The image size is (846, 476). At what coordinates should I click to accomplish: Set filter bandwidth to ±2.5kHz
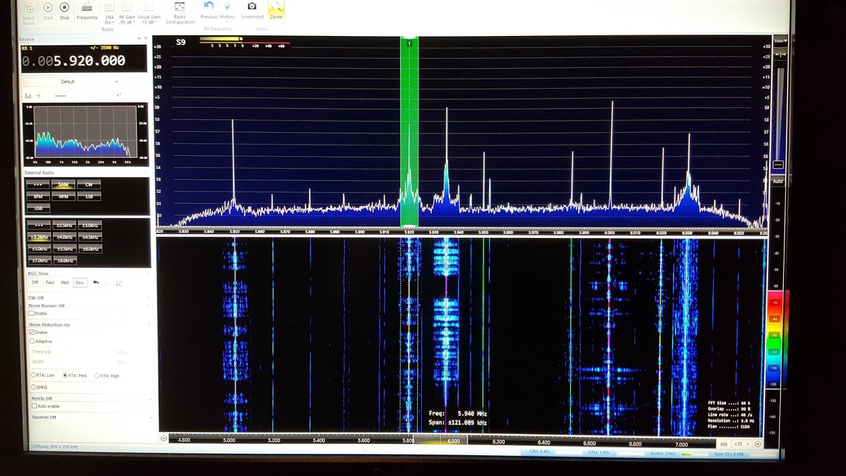click(65, 225)
